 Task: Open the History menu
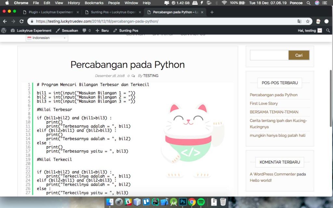(74, 3)
